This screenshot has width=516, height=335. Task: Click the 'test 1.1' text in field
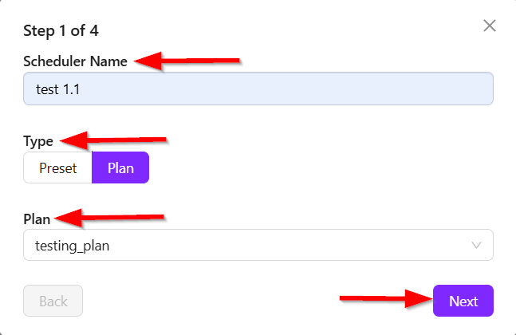57,89
